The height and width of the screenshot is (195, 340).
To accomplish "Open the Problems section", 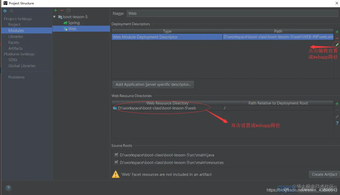I will pos(16,77).
